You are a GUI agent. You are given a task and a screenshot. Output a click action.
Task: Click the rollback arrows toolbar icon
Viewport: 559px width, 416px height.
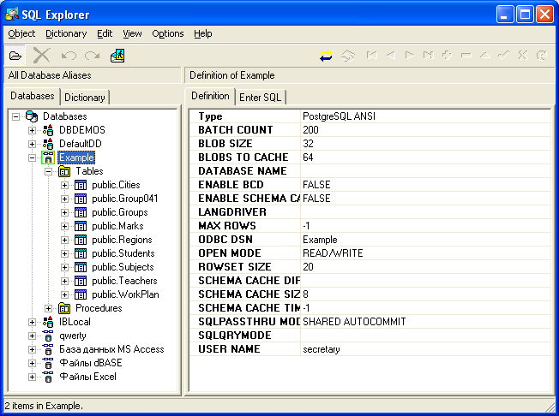(348, 56)
